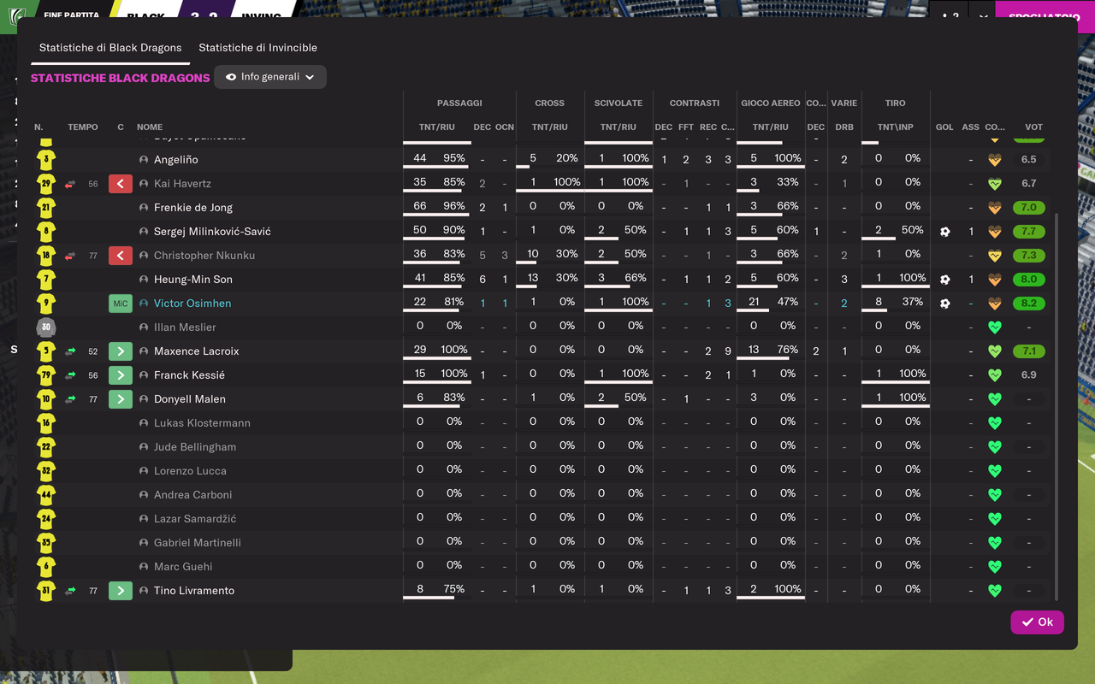1095x684 pixels.
Task: Click the STATISTICHE BLACK DRAGONS heading
Action: (x=121, y=78)
